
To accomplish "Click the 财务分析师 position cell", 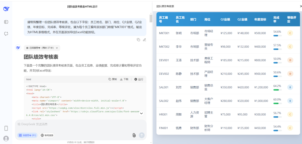I will [x=209, y=128].
